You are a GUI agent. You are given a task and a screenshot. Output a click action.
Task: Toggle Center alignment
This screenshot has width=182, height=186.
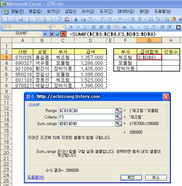coord(101,27)
